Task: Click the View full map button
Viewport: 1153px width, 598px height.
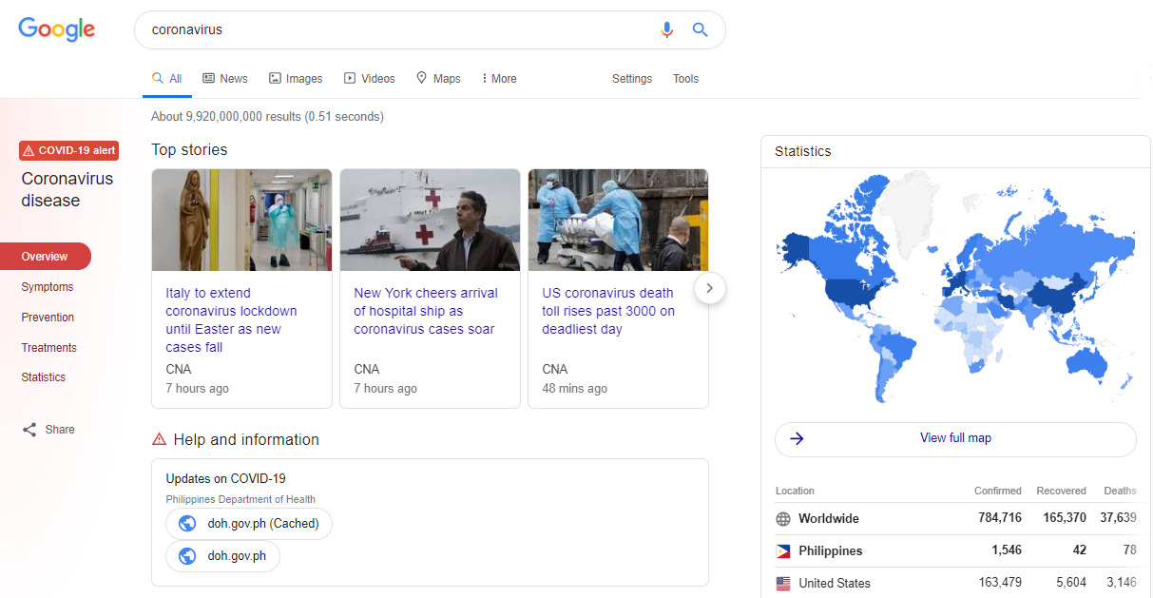Action: coord(955,438)
